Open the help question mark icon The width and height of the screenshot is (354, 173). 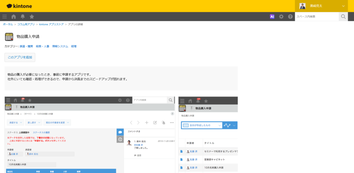(x=290, y=17)
